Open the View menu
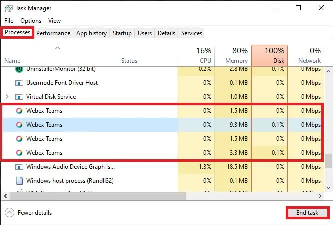This screenshot has width=333, height=225. point(54,21)
